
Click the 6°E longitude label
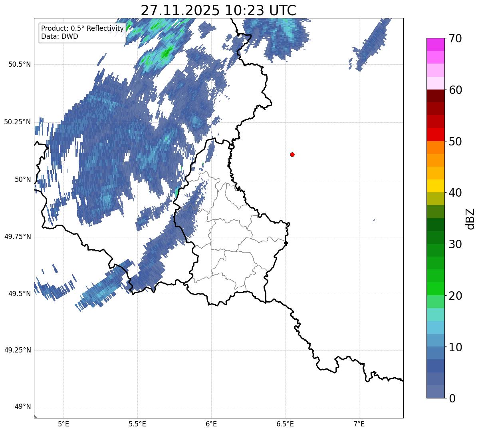point(211,424)
